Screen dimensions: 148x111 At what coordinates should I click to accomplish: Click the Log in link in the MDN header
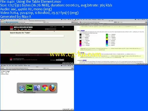[55, 27]
